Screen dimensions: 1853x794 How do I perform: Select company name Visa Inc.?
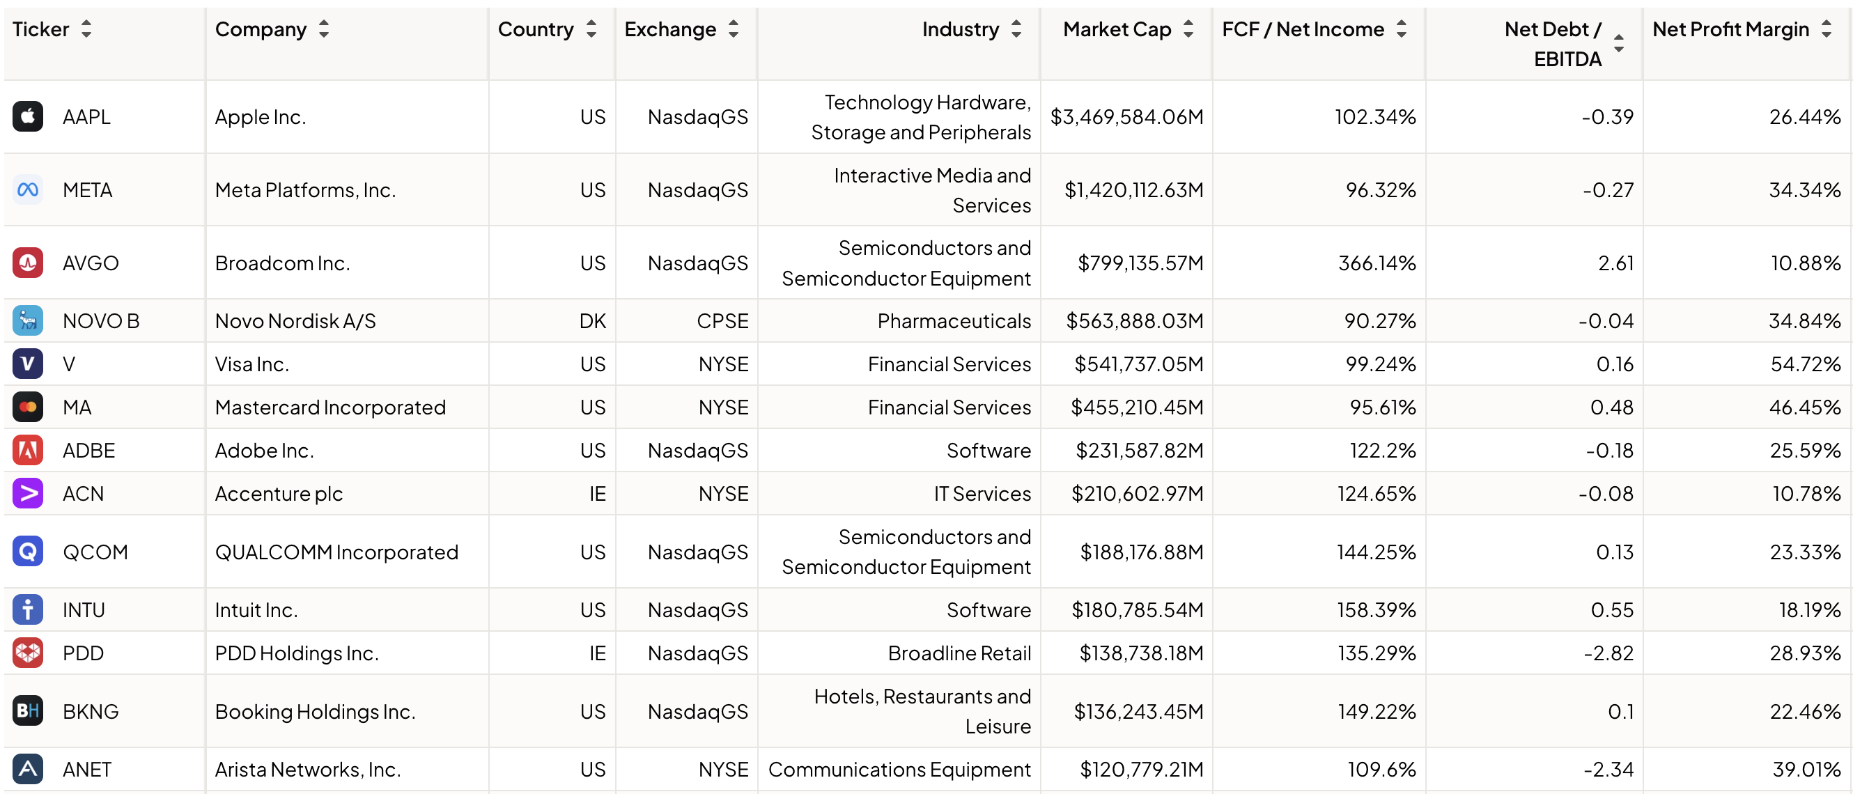(251, 364)
